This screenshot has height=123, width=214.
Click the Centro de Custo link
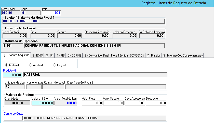[14, 114]
